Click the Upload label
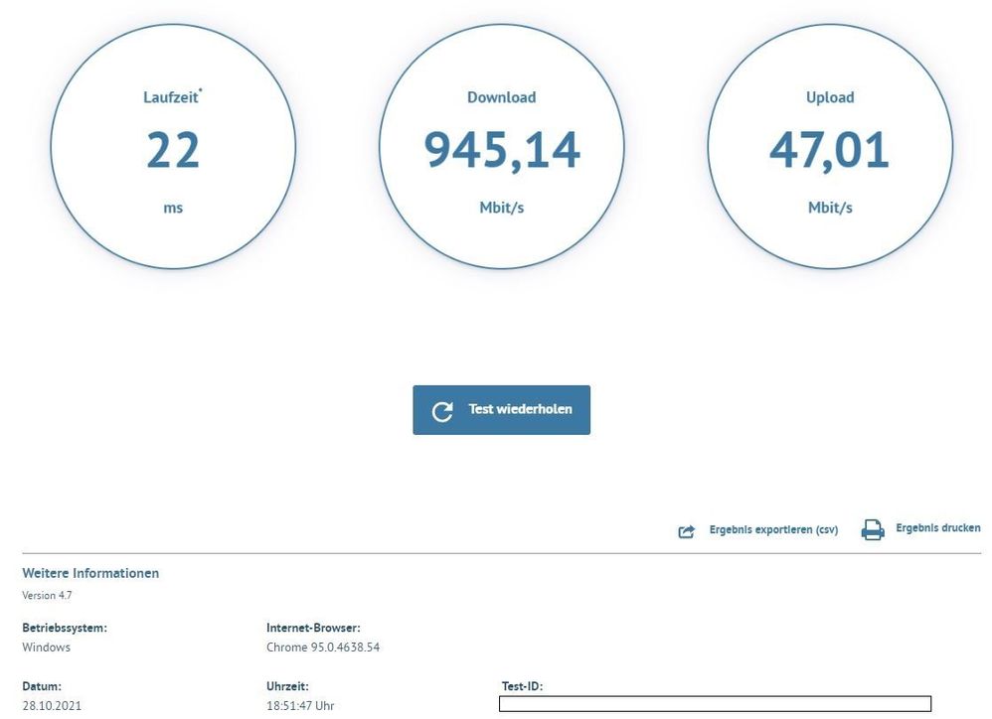 [x=830, y=97]
